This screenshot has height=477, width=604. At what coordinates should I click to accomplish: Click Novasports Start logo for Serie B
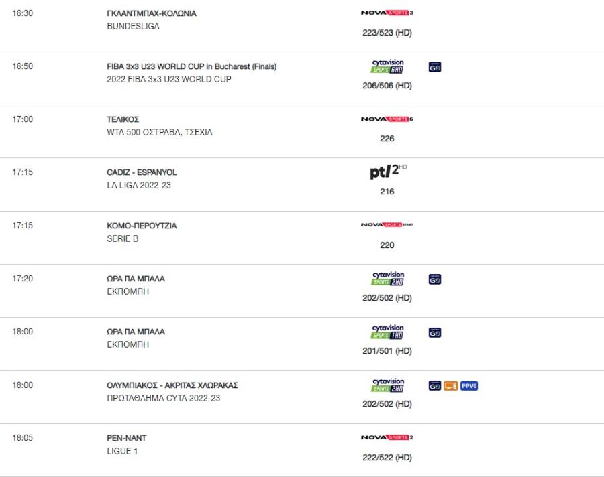click(387, 224)
